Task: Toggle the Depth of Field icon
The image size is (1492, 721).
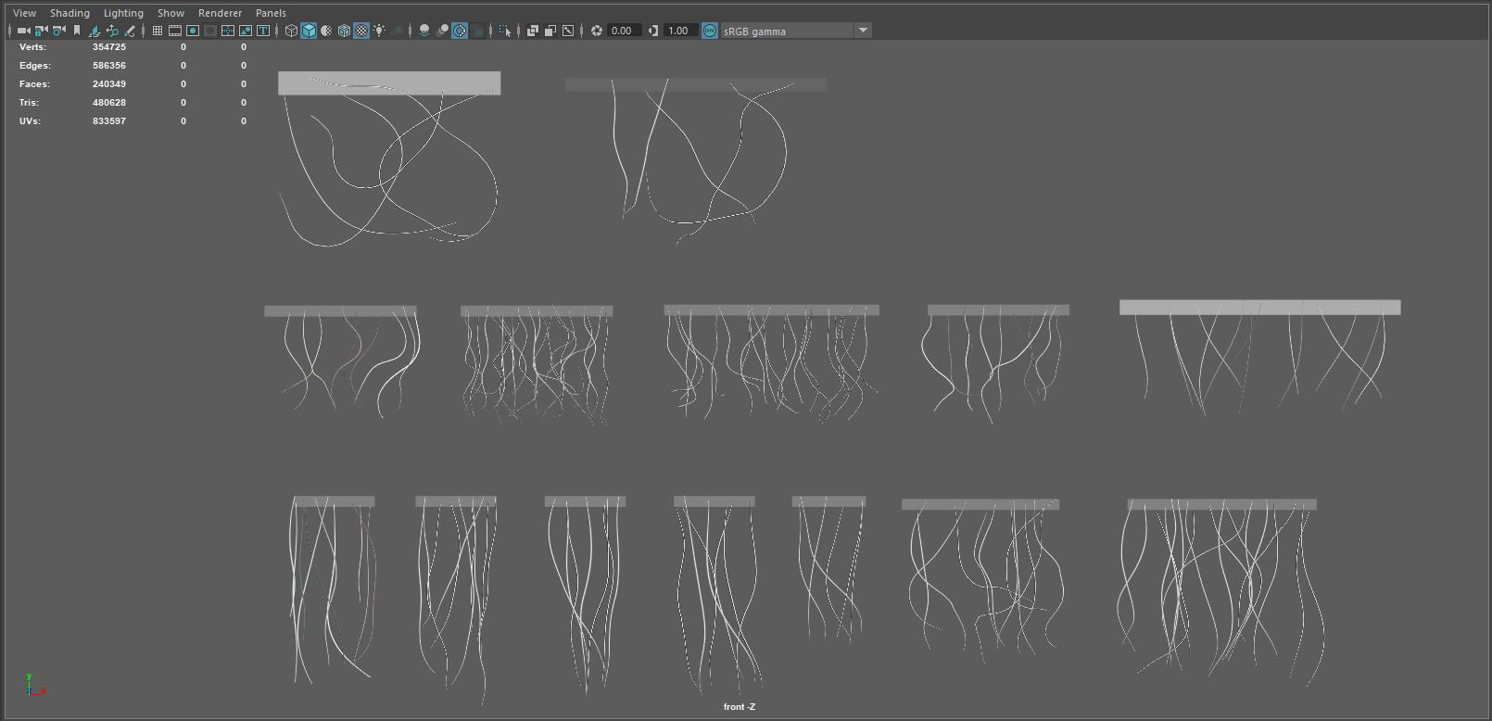Action: 478,31
